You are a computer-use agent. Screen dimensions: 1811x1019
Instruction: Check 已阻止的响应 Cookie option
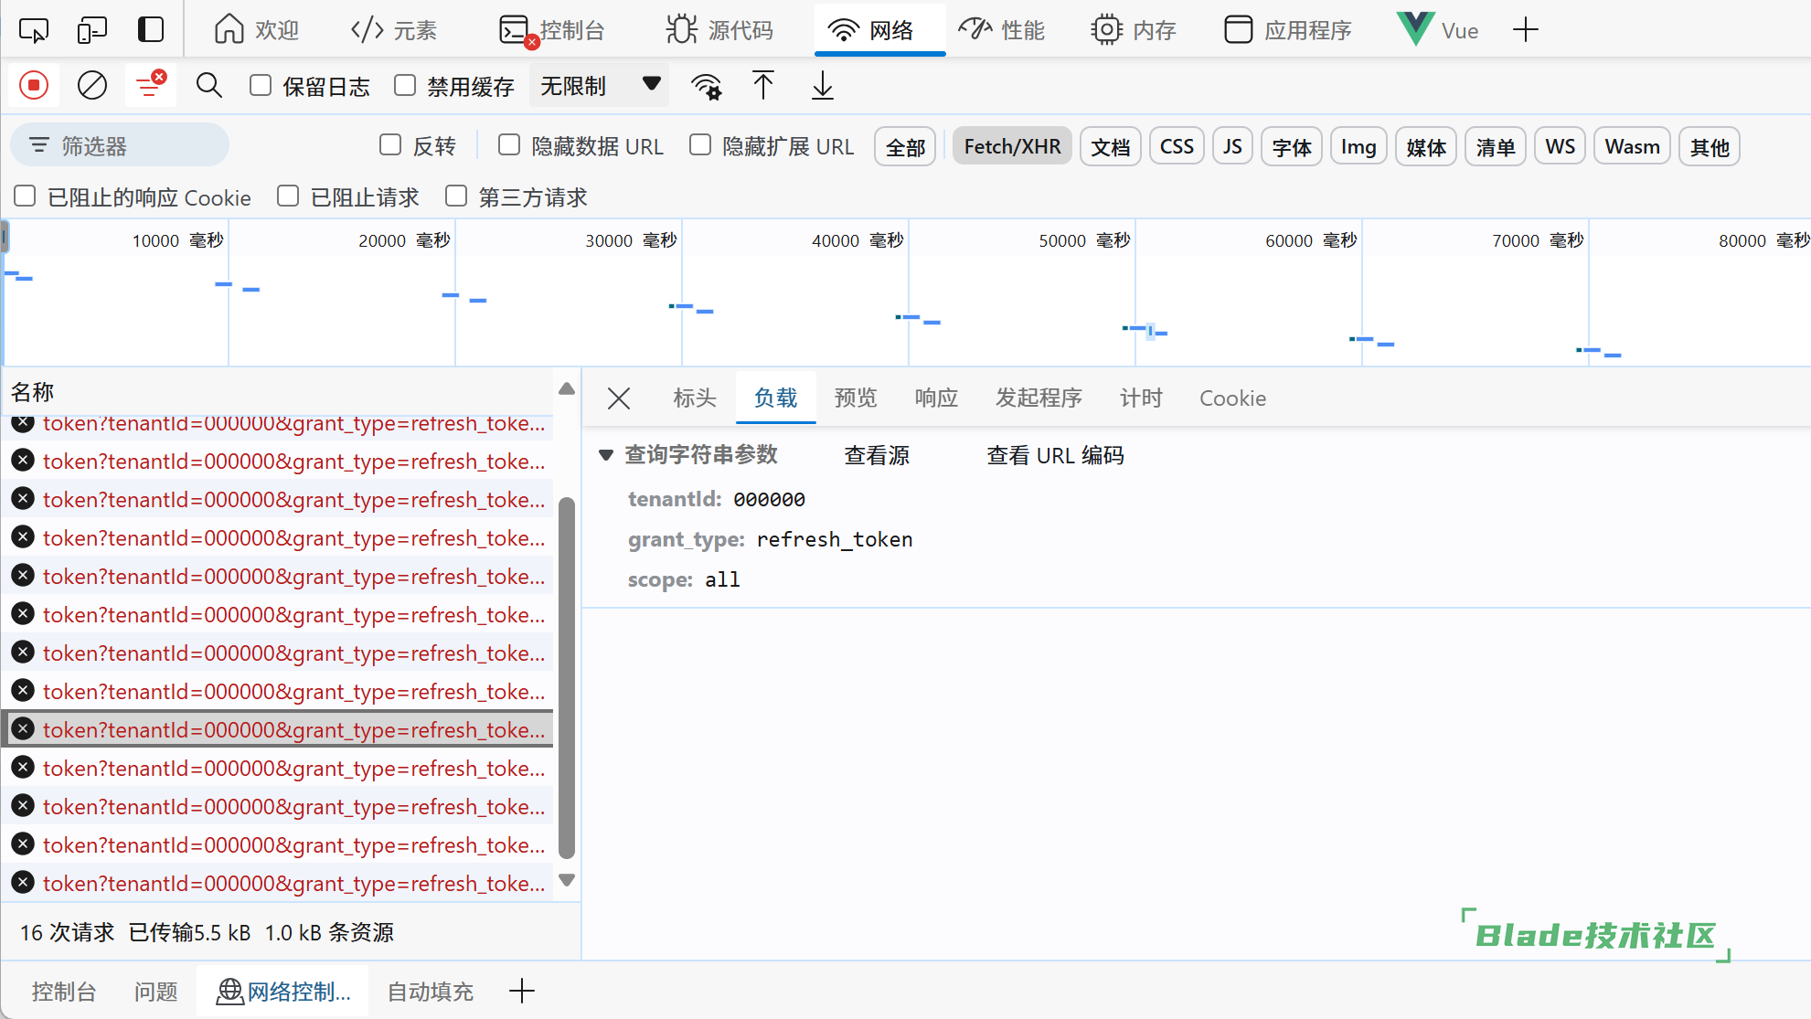(25, 196)
